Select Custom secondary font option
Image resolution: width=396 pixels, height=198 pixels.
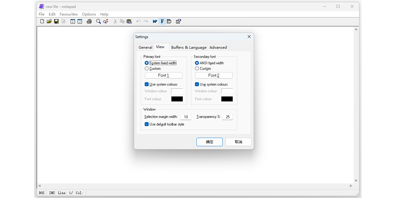[x=203, y=69]
